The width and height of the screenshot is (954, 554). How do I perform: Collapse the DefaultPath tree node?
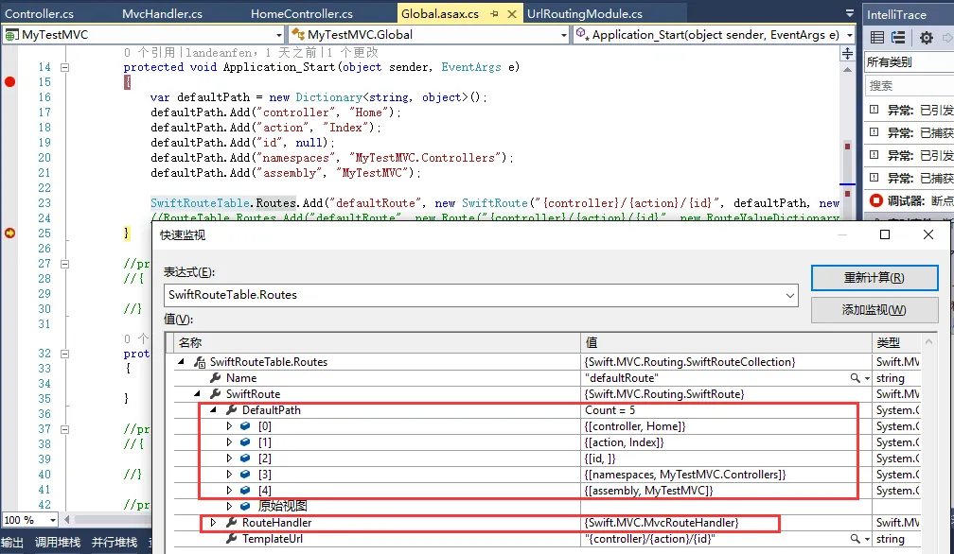(x=213, y=410)
